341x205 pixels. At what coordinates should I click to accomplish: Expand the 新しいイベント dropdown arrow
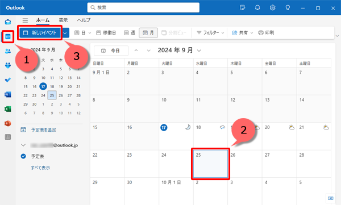(65, 33)
